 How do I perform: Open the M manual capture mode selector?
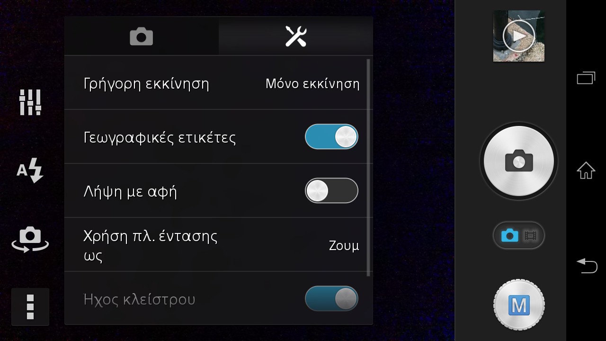tap(519, 305)
